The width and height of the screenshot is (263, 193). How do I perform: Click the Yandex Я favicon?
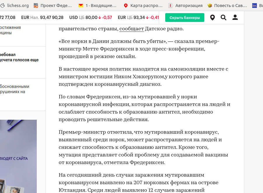click(x=170, y=6)
